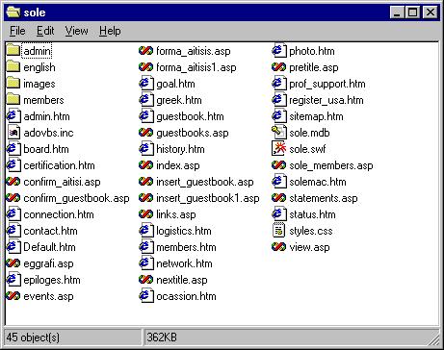Click the admin.htm file icon

pyautogui.click(x=13, y=116)
